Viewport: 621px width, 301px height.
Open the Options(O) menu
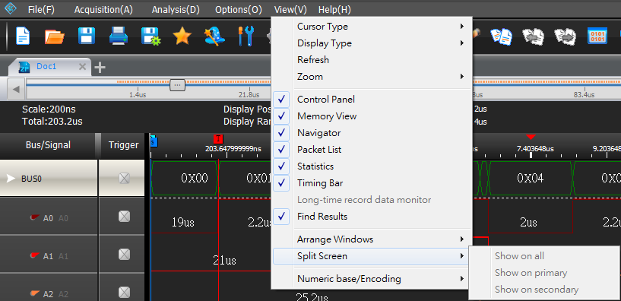tap(239, 10)
